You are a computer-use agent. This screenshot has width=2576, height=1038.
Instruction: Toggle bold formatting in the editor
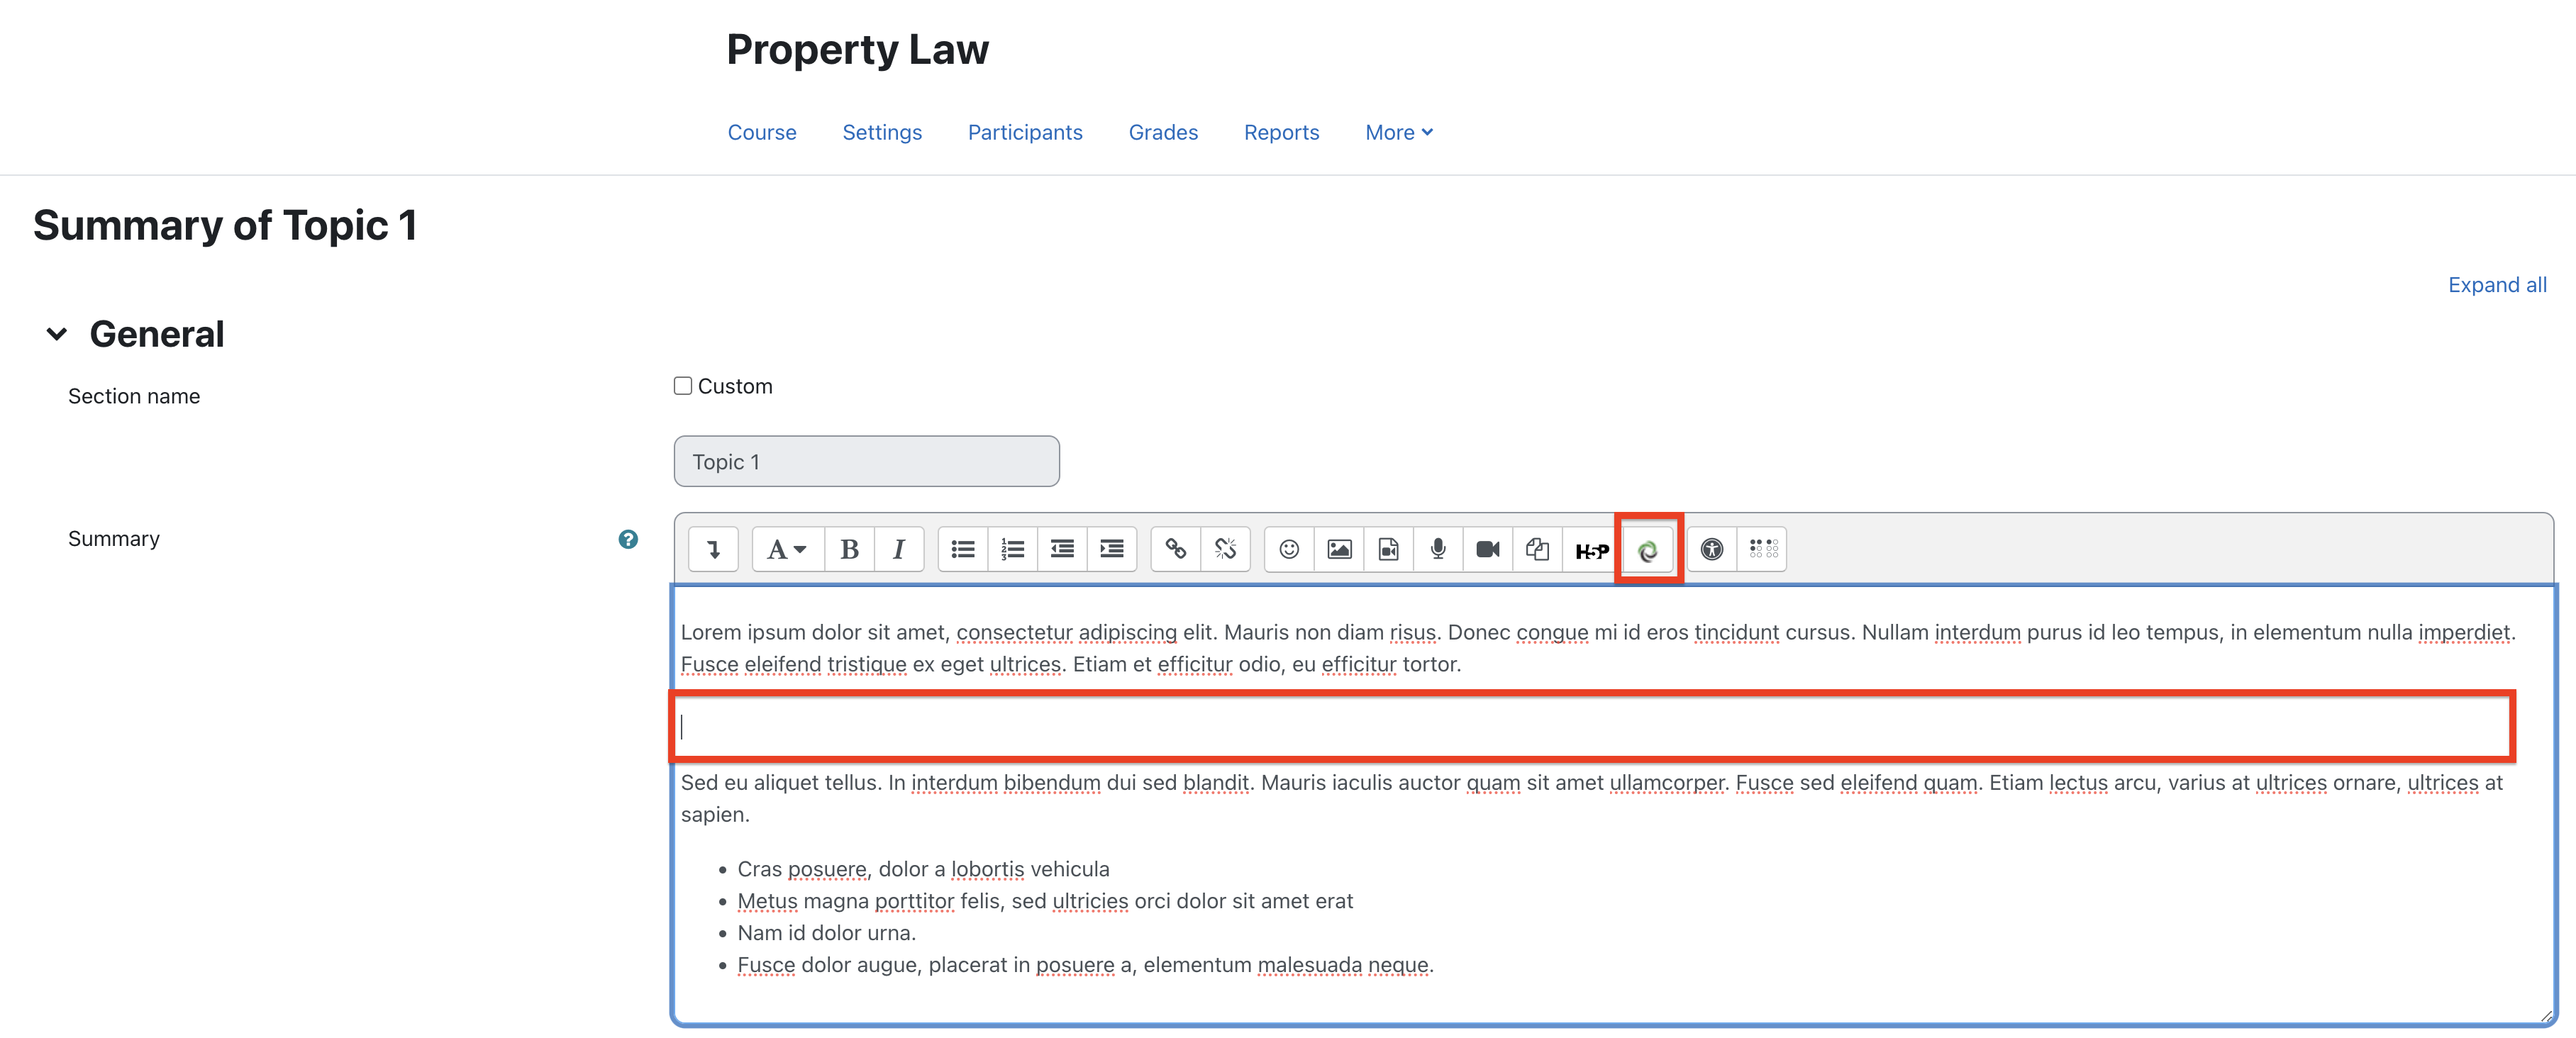[849, 548]
